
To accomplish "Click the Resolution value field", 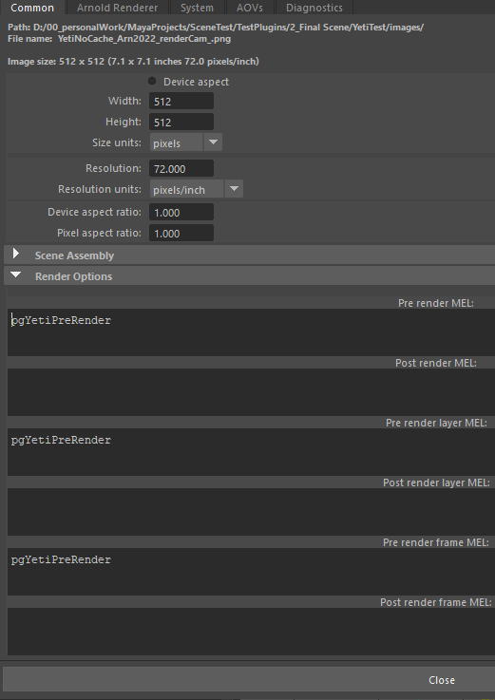I will click(x=181, y=168).
